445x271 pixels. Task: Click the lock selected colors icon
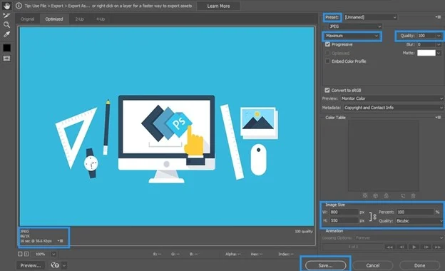tap(387, 196)
